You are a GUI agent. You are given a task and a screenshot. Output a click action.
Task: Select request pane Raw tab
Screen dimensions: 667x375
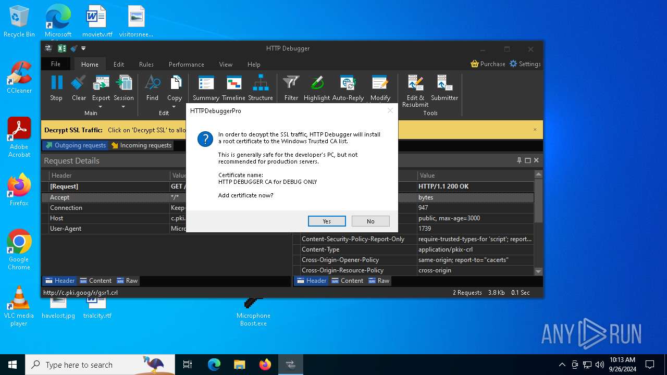(x=127, y=281)
